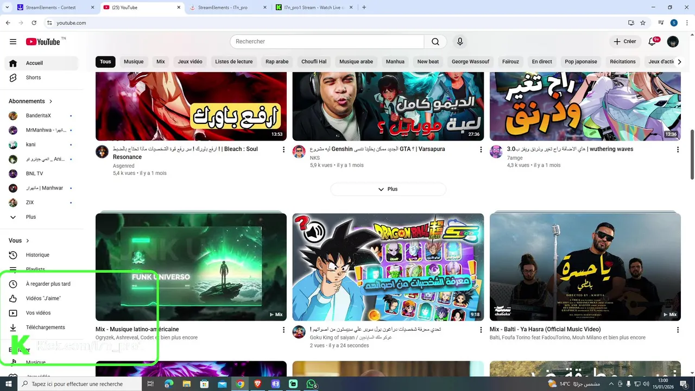Open the Windows Start menu
Screen dimensions: 695x391
[x=8, y=384]
